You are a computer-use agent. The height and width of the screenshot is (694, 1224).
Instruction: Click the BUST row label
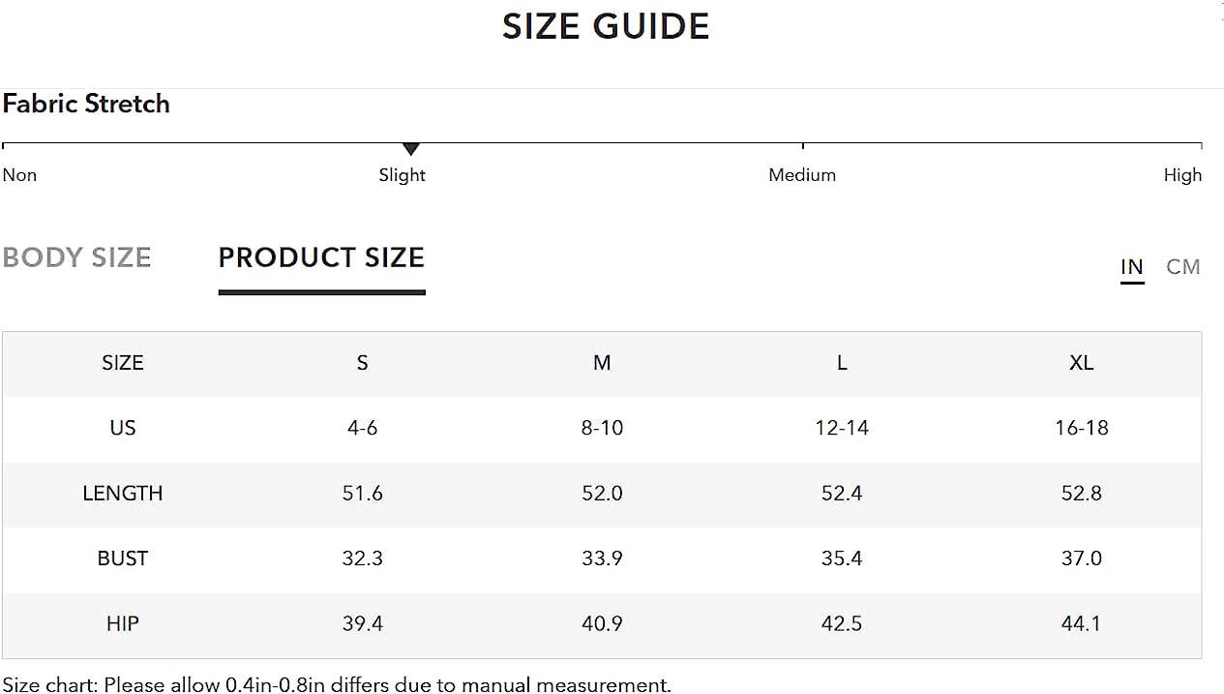tap(123, 558)
